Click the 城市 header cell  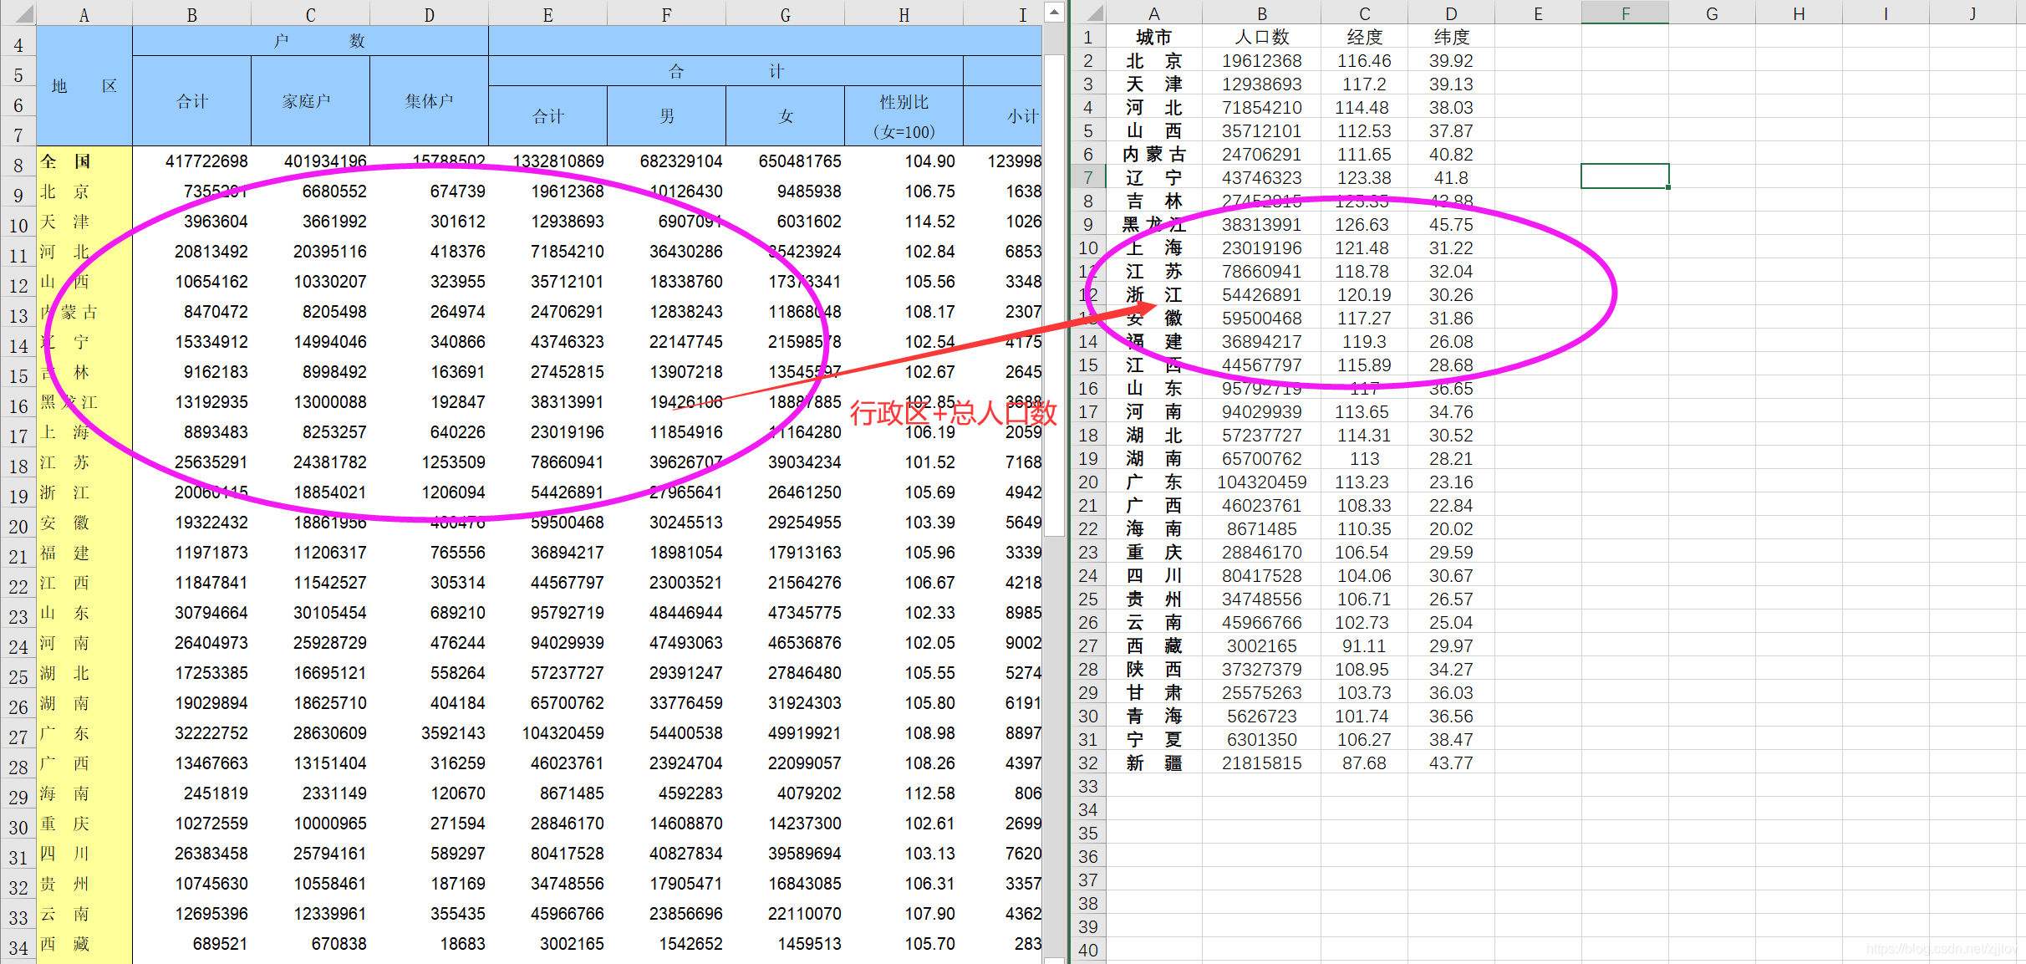(1153, 37)
